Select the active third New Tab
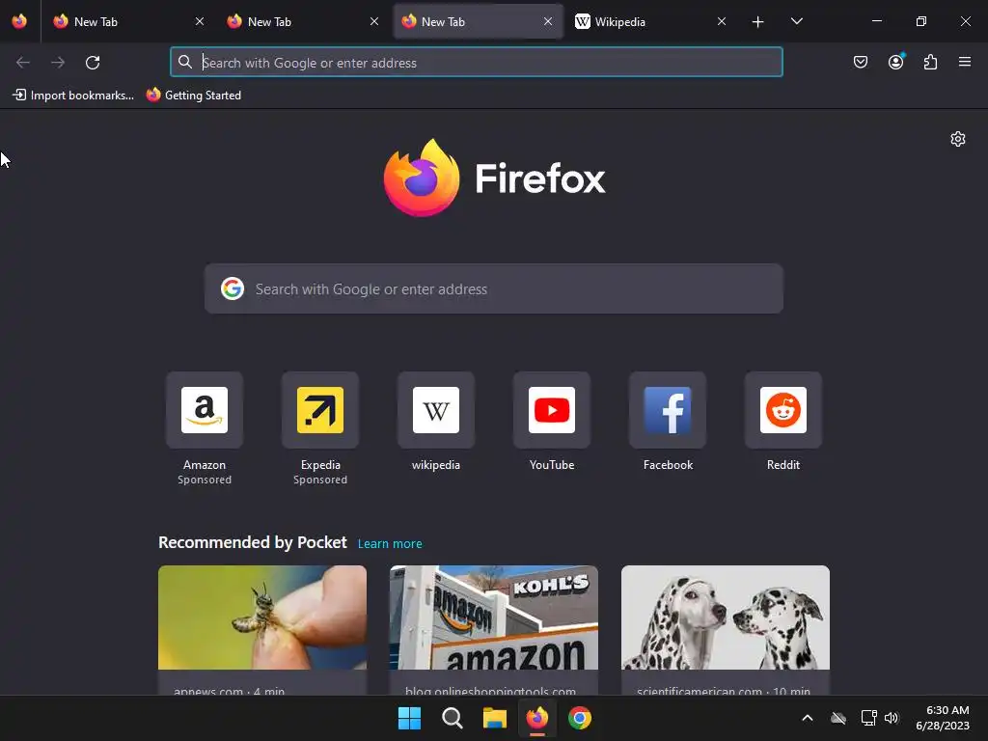The width and height of the screenshot is (988, 741). pos(477,21)
